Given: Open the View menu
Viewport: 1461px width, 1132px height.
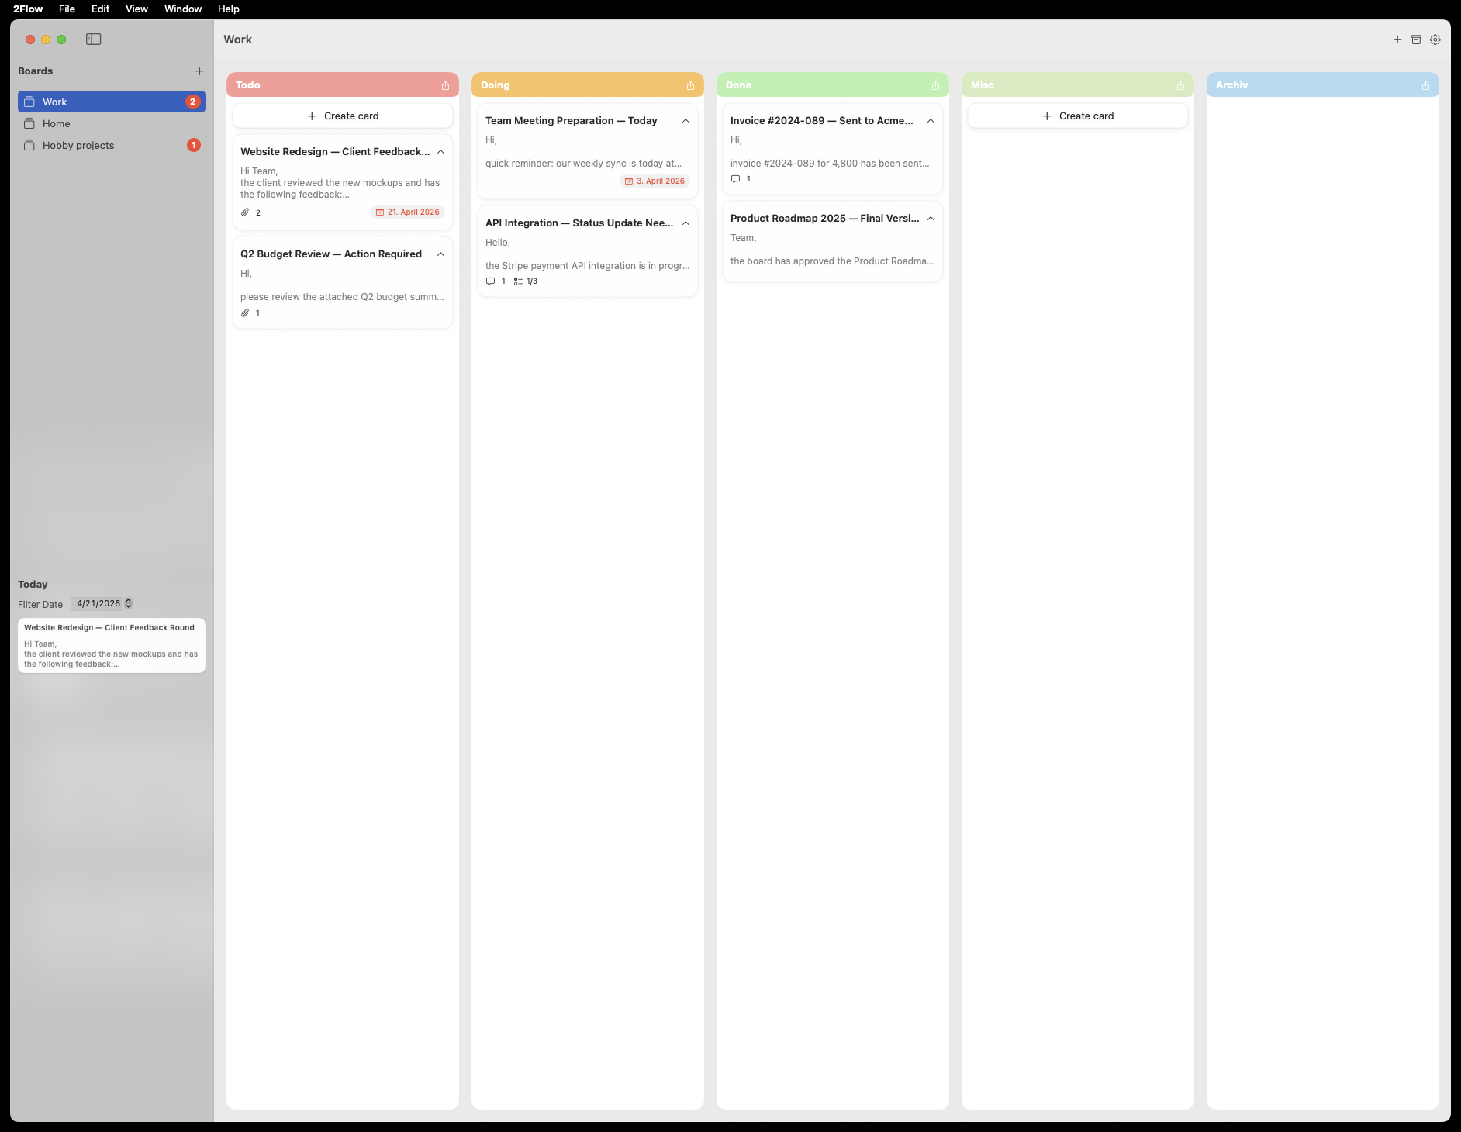Looking at the screenshot, I should pos(136,9).
